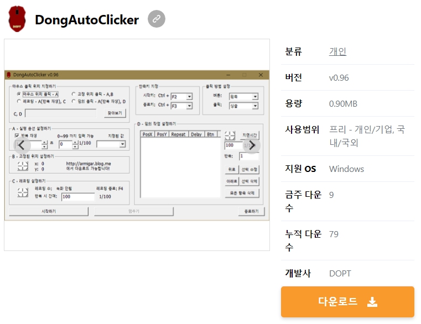Show previous screenshot with left arrow
The width and height of the screenshot is (421, 324).
[22, 145]
